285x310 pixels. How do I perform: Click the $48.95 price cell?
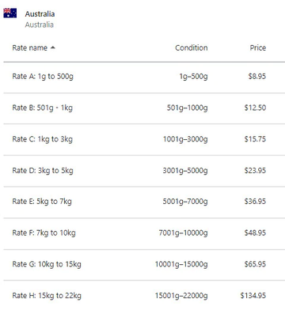255,232
